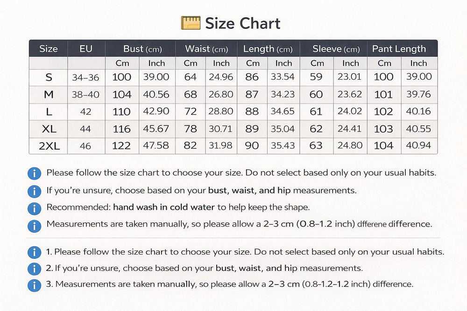
Task: Click info icon beside unnumbered 'If you're unsure'
Action: tap(34, 191)
